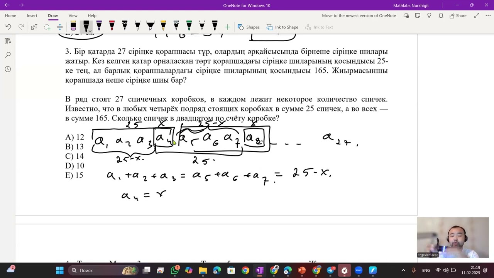Image resolution: width=494 pixels, height=278 pixels.
Task: Choose the Insert or Remove Space tool
Action: coord(60,27)
